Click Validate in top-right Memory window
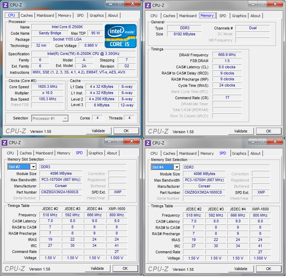The image size is (288, 278). pyautogui.click(x=241, y=131)
